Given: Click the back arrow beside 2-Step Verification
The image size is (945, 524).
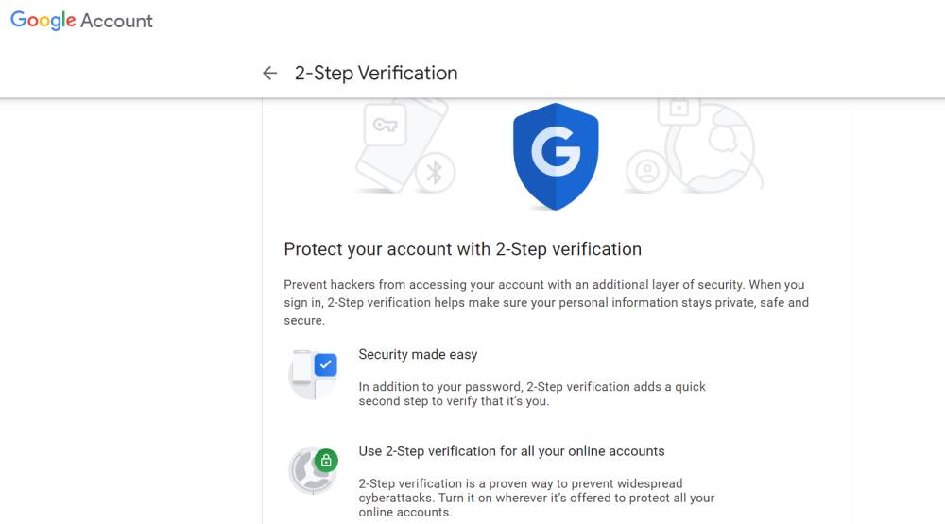Looking at the screenshot, I should (x=269, y=73).
